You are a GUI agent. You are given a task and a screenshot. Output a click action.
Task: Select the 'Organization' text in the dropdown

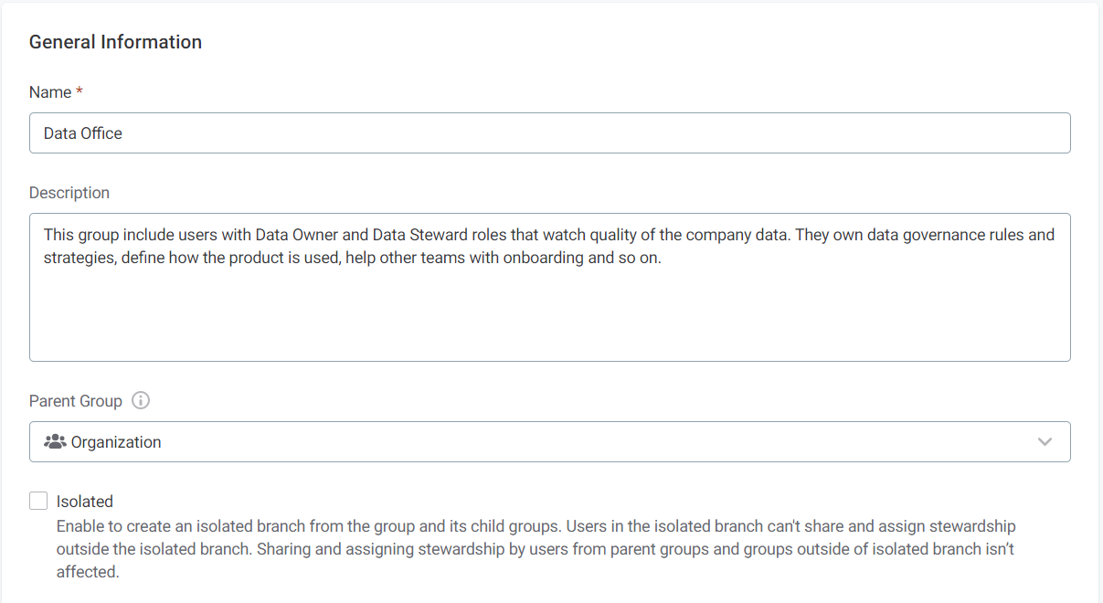click(x=116, y=442)
